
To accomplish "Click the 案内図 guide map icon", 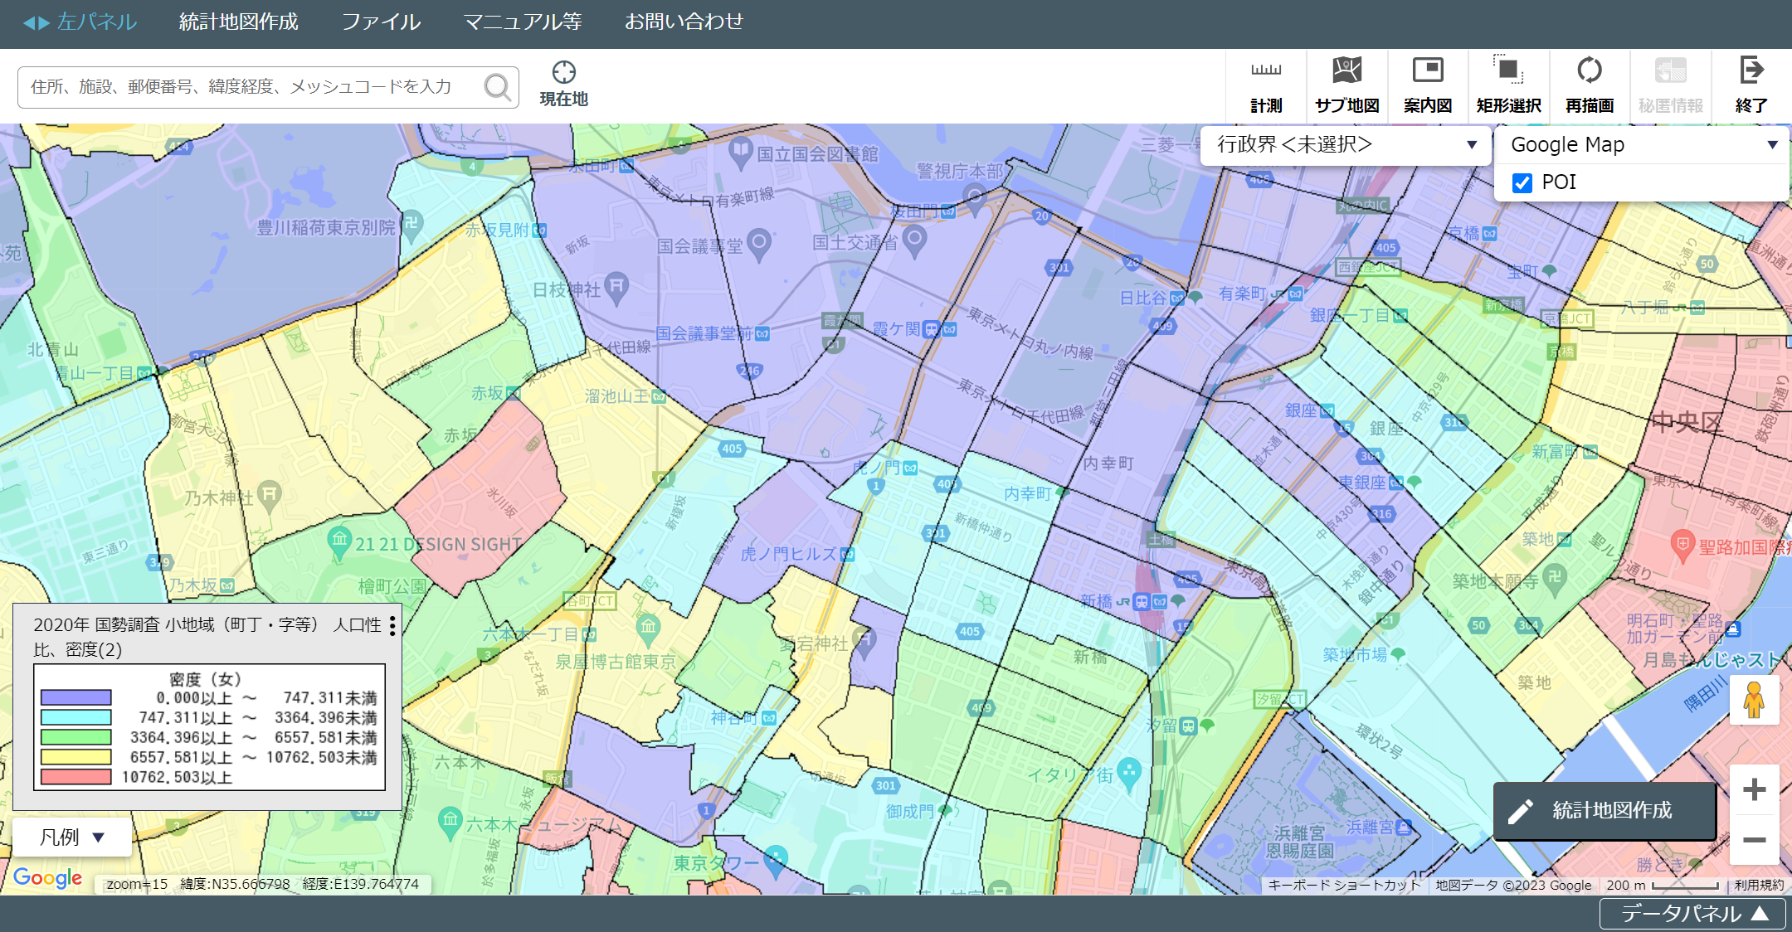I will (x=1428, y=84).
